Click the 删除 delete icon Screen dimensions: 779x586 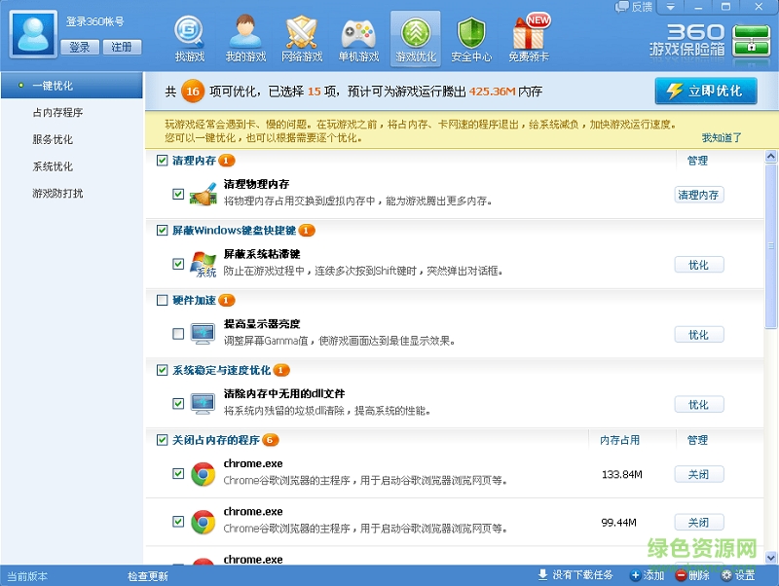pyautogui.click(x=686, y=574)
